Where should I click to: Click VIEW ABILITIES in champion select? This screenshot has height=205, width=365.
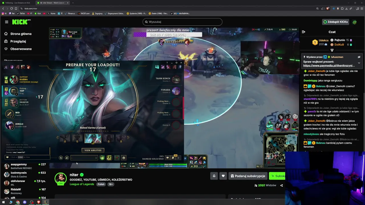click(93, 150)
